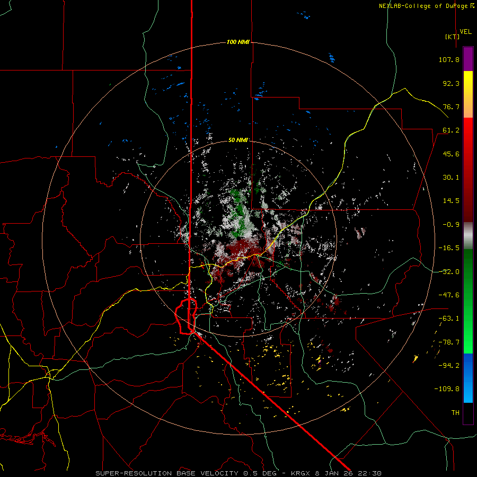
Task: Click the purple segment of the velocity color bar
Action: pyautogui.click(x=468, y=59)
